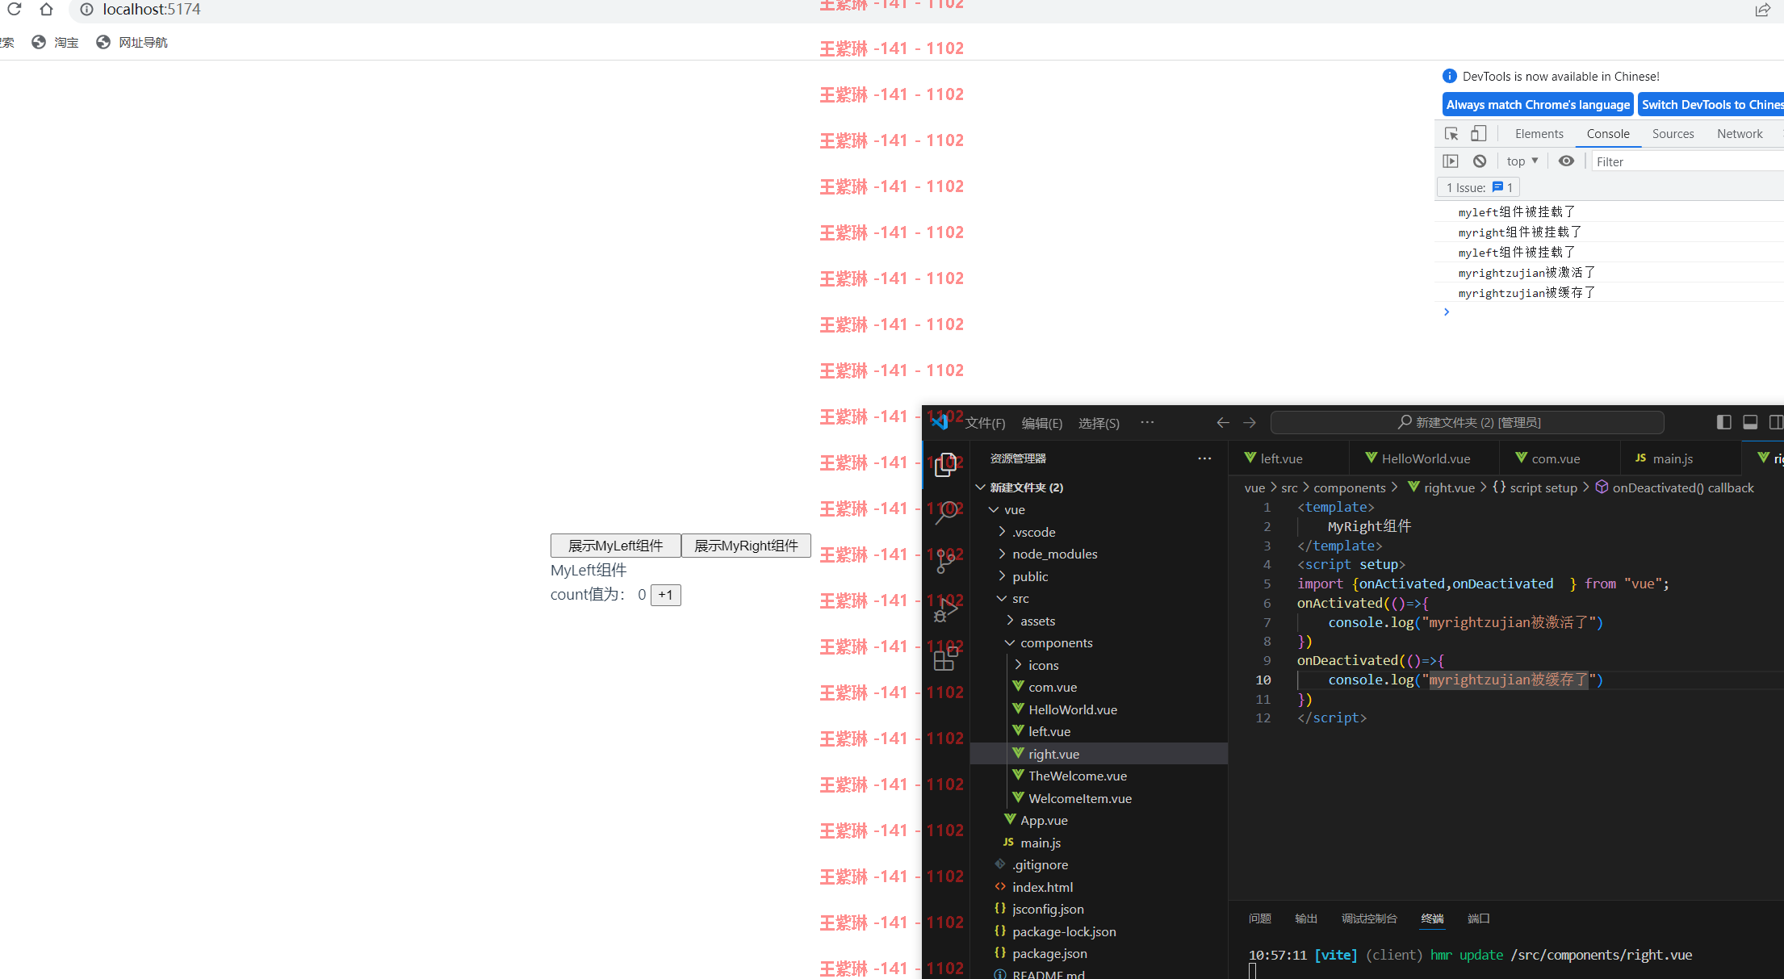This screenshot has height=979, width=1784.
Task: Go to the browser home page icon
Action: (x=46, y=9)
